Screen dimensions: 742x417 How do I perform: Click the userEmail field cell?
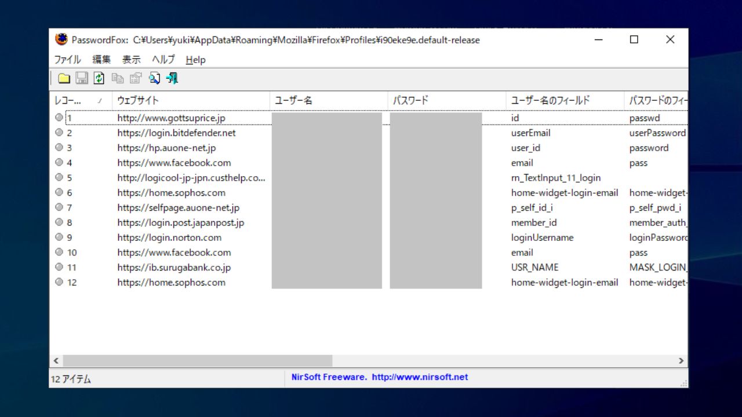click(530, 133)
